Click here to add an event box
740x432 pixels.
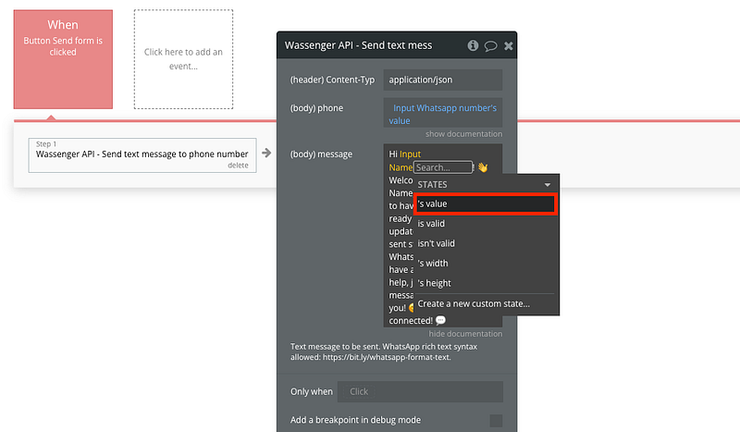click(x=183, y=59)
